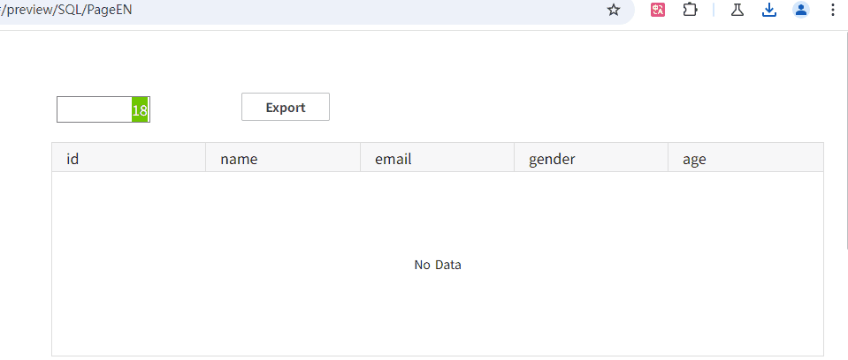Click the divider between id and name headers

coord(205,158)
